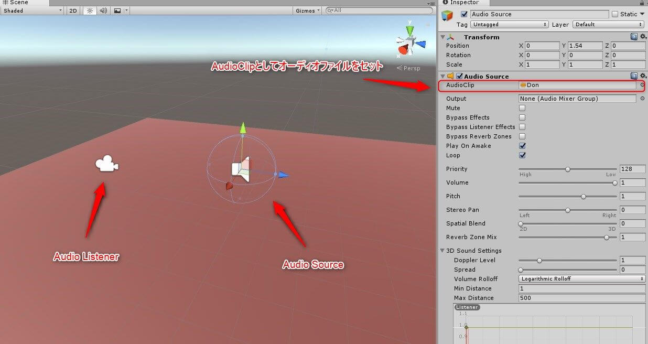Screen dimensions: 648x344
Task: Switch the Scene view to 2D mode
Action: click(x=72, y=9)
